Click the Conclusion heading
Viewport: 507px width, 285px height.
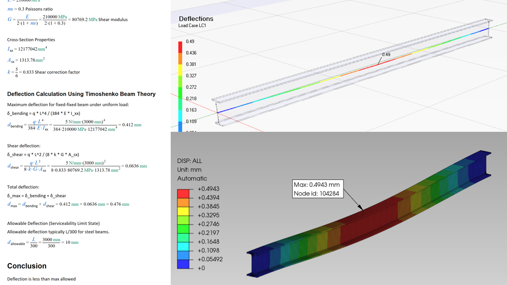point(27,266)
